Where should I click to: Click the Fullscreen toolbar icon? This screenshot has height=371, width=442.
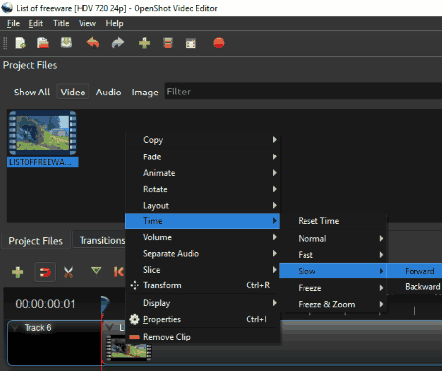pos(191,43)
